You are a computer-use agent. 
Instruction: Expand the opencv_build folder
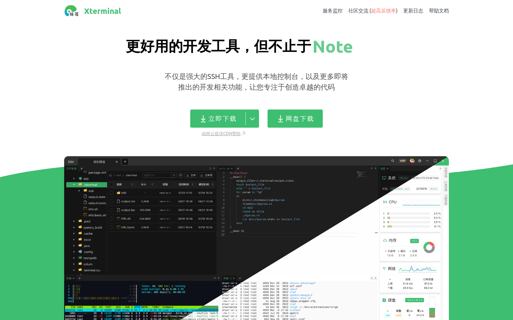click(74, 228)
